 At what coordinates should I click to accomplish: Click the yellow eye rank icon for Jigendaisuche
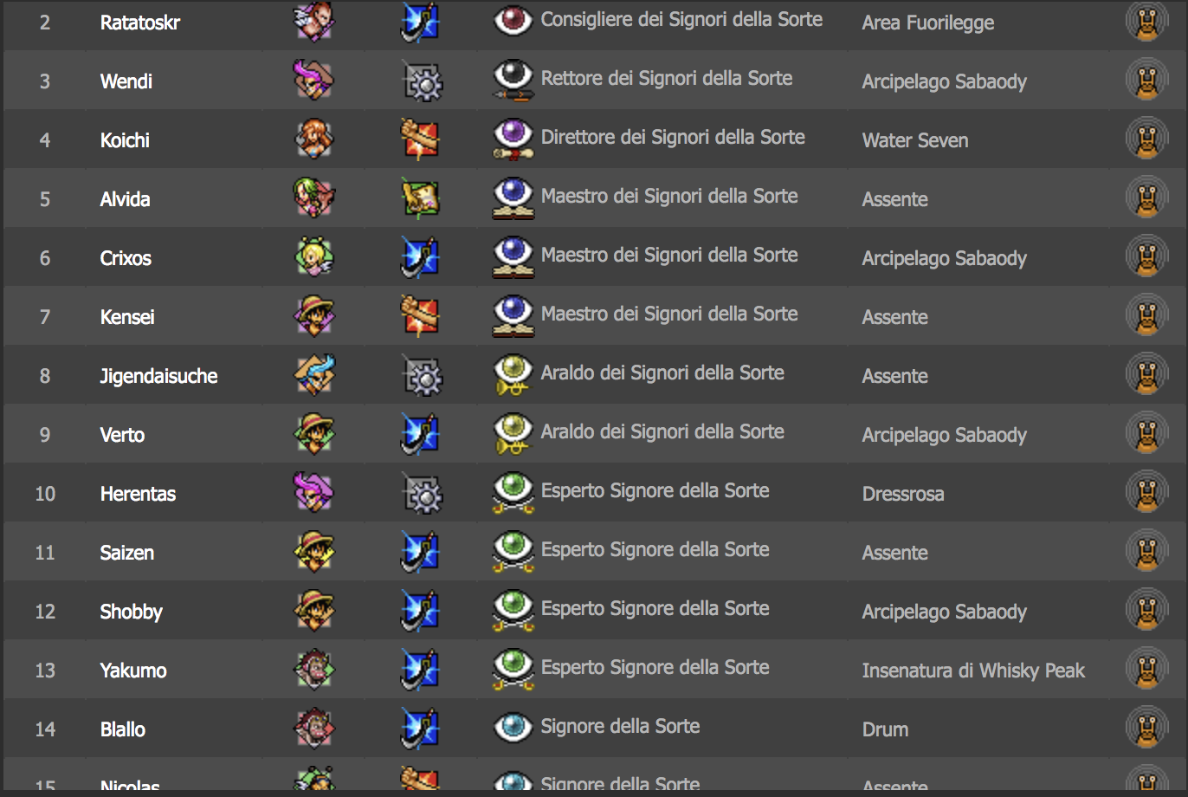(x=513, y=375)
